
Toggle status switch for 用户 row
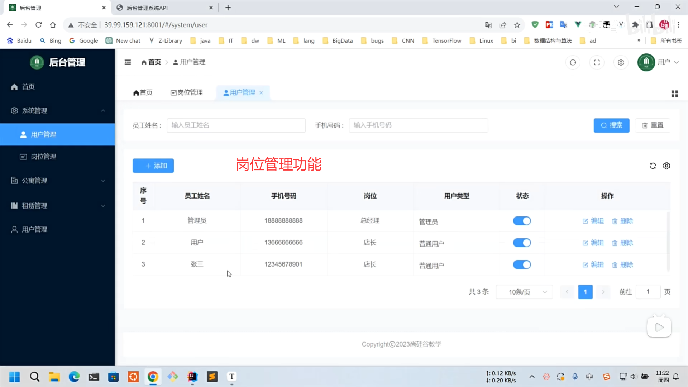pyautogui.click(x=521, y=243)
